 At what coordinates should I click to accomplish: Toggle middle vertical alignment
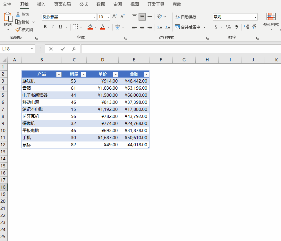pos(142,17)
